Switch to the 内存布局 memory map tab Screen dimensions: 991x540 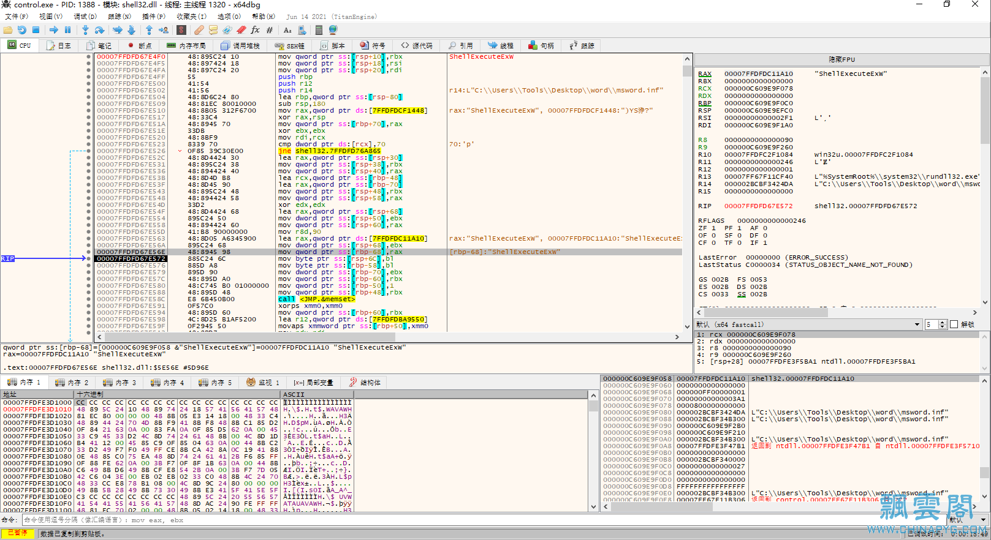(187, 46)
